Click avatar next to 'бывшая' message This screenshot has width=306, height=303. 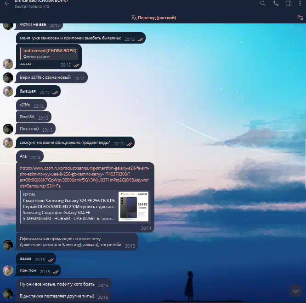(8, 92)
